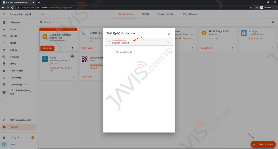Open Home Met.no card overflow menu

pos(73,77)
